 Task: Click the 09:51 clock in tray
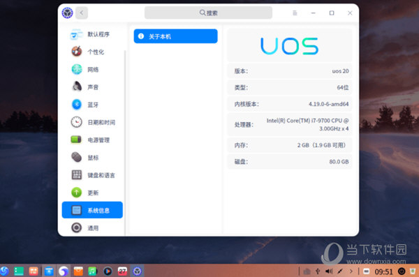(x=383, y=271)
